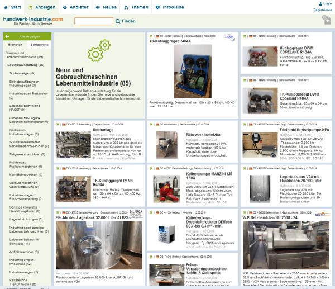Select the Branchen tab
This screenshot has width=335, height=289.
pos(15,44)
